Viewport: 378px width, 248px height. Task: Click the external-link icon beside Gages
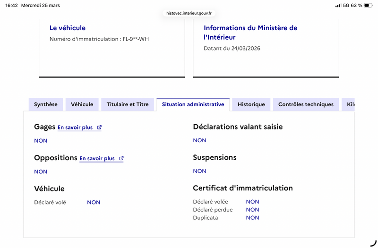pyautogui.click(x=99, y=128)
